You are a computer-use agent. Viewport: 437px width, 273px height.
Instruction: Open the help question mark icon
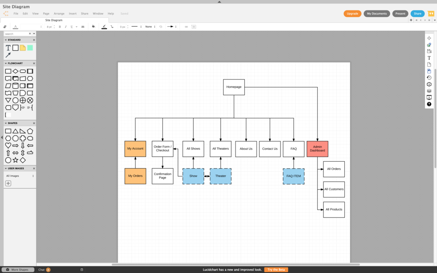coord(429,104)
